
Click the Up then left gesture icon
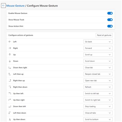pyautogui.click(x=10, y=93)
